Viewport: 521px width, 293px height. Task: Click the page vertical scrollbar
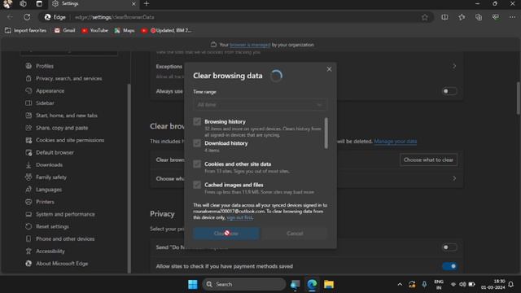coord(519,98)
